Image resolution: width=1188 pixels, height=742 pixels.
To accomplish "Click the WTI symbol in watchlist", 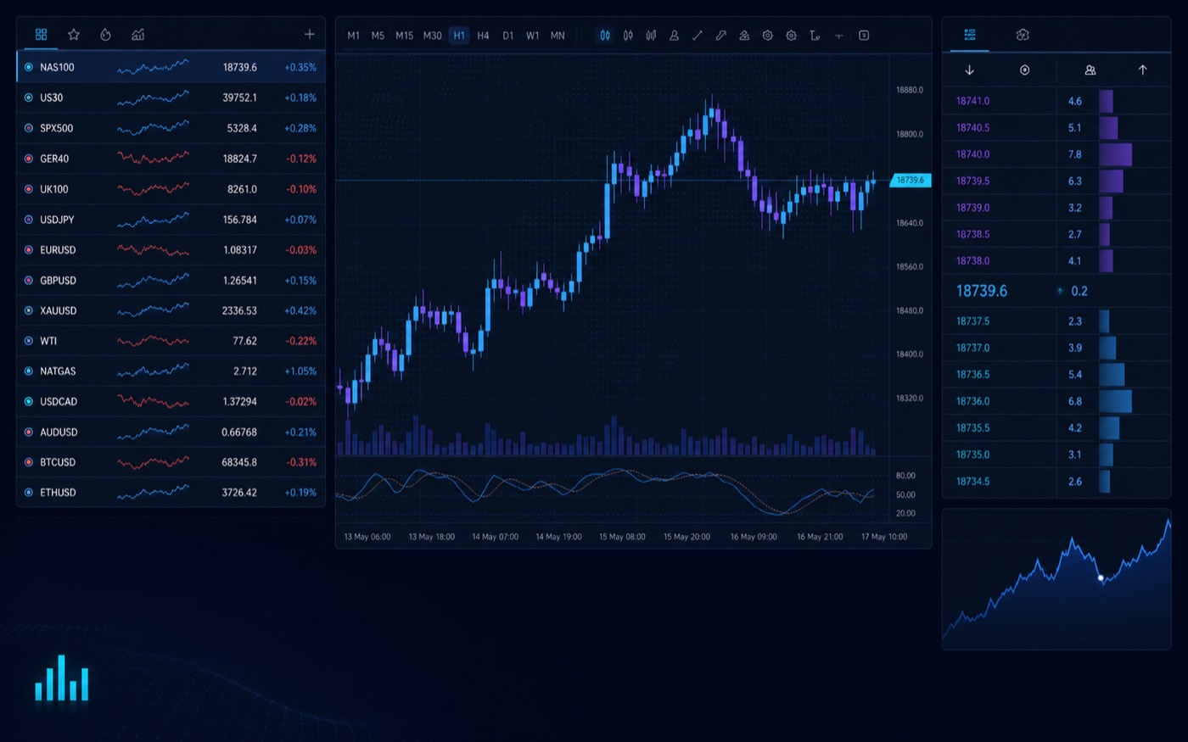I will [x=48, y=341].
